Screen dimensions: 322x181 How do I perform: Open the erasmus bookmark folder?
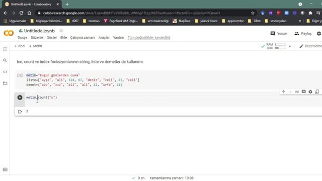tap(92, 21)
